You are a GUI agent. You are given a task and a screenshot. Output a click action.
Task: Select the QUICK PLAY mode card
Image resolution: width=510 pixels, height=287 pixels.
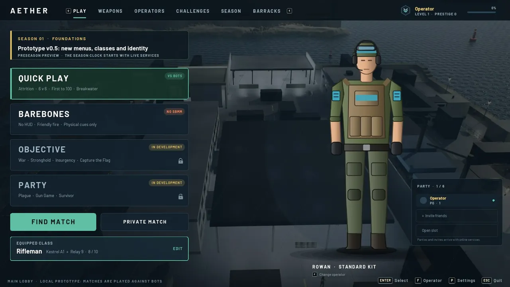99,84
